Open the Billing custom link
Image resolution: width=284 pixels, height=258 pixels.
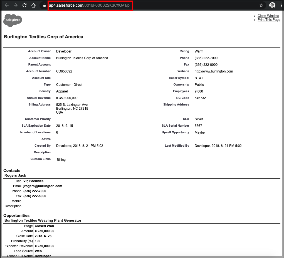[x=61, y=160]
